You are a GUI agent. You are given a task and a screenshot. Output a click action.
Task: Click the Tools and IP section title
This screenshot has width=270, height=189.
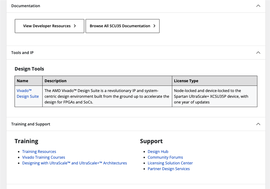(22, 52)
